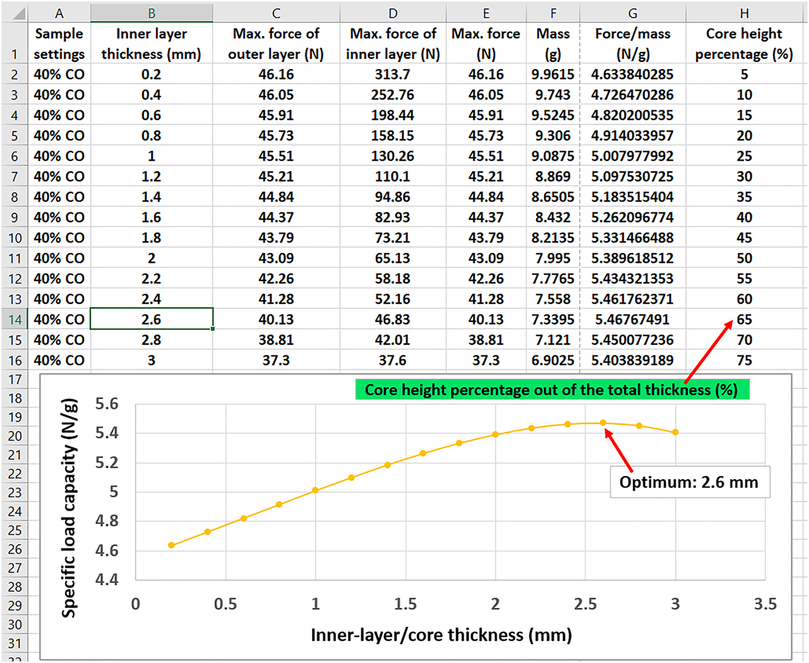Click the selected cell containing 2.6
This screenshot has height=663, width=809.
[151, 320]
